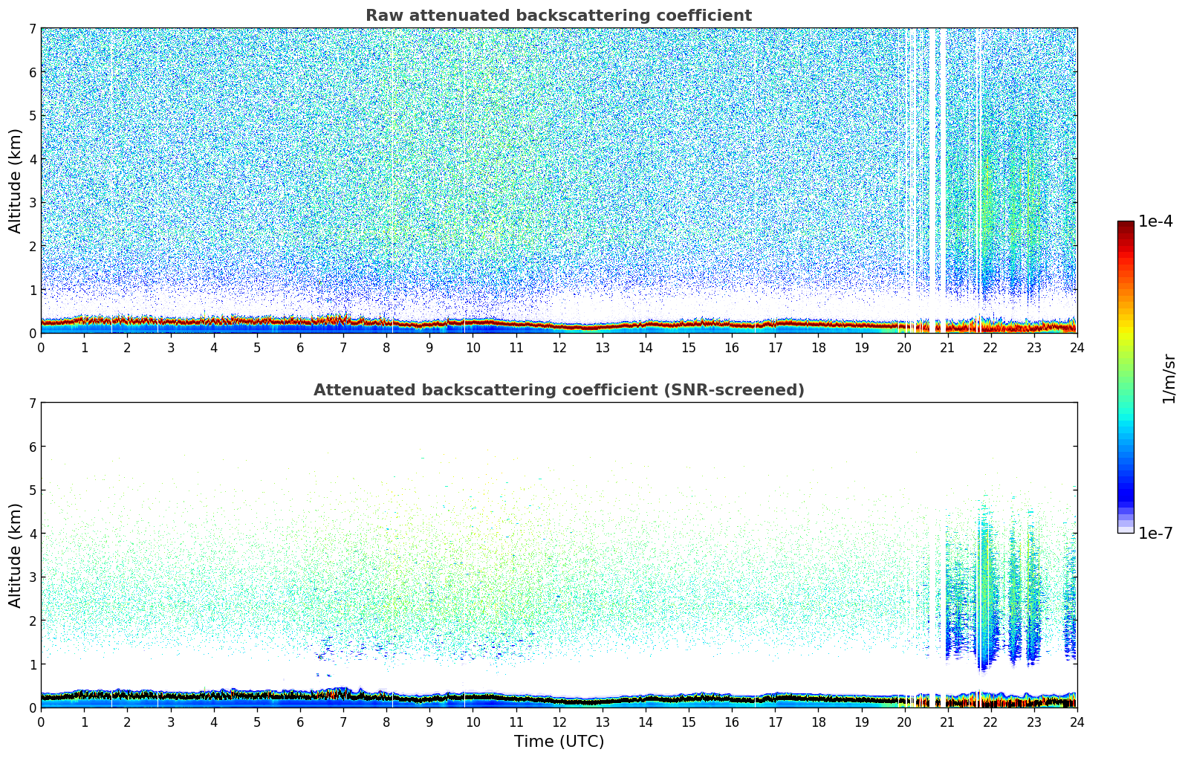Screen dimensions: 1185x758
Task: Click altitude tick "4" on the top plot
Action: (x=33, y=159)
